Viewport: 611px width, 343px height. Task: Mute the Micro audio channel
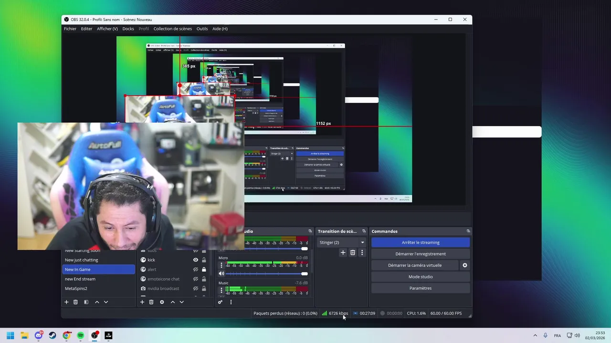(x=221, y=273)
